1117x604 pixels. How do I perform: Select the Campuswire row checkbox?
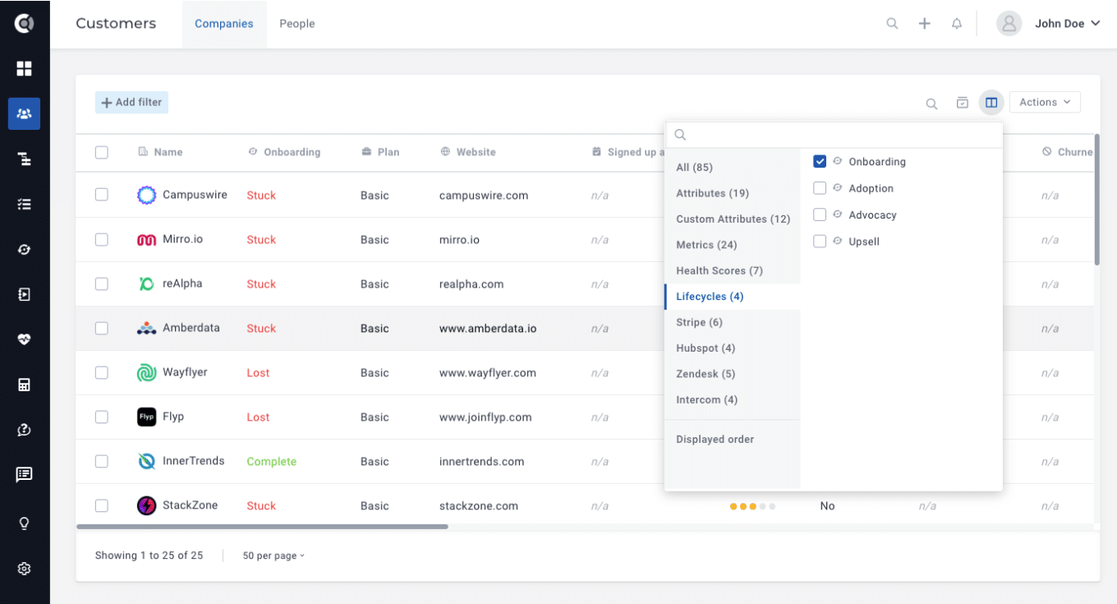tap(102, 195)
